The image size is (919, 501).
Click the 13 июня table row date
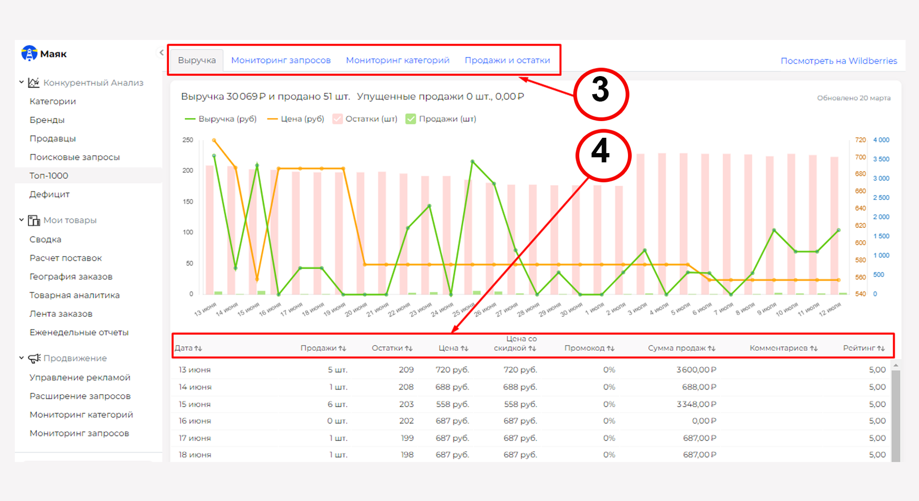[x=195, y=370]
